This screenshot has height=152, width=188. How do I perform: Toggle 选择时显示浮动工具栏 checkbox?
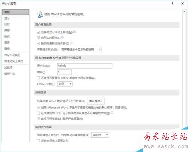click(x=38, y=32)
